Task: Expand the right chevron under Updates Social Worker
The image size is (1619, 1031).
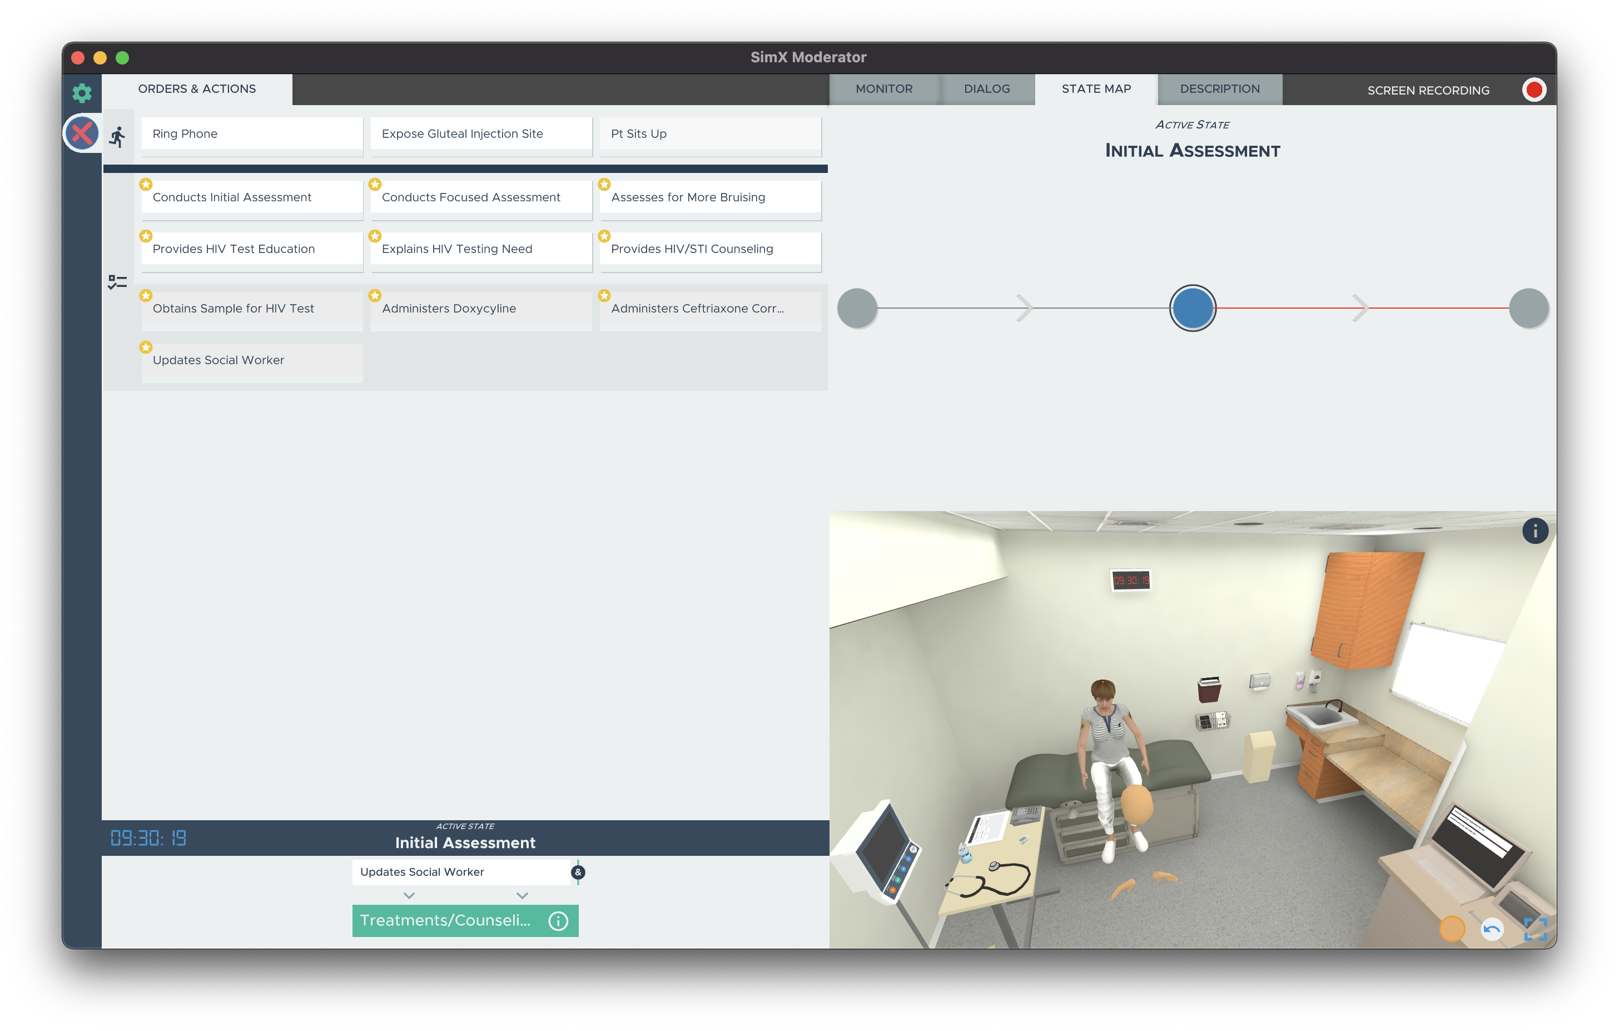Action: tap(523, 896)
